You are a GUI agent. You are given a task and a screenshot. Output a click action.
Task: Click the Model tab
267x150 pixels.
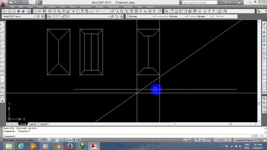coord(23,124)
